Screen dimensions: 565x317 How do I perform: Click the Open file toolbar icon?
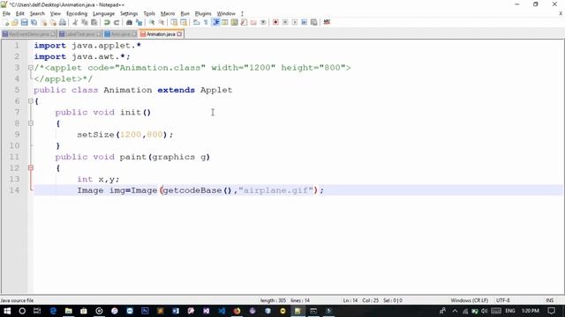point(15,22)
